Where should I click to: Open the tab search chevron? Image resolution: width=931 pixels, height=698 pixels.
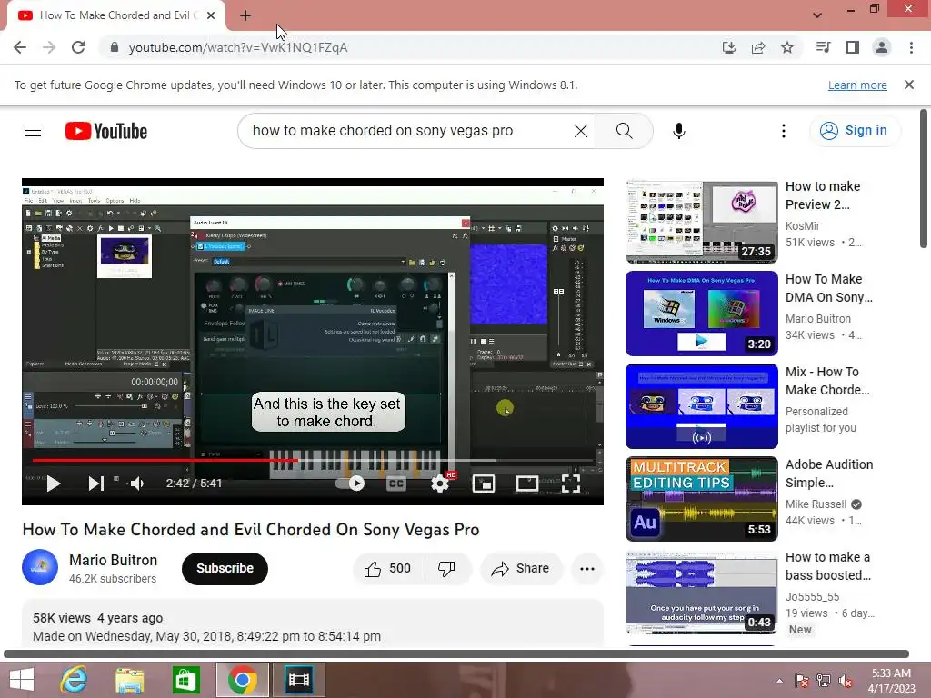pos(817,15)
